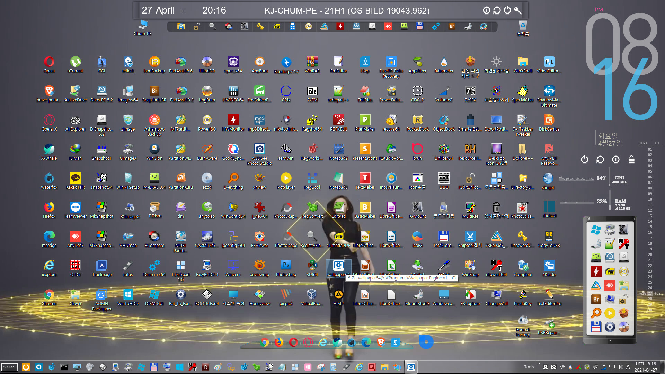Image resolution: width=665 pixels, height=374 pixels.
Task: Click Firefox in the bottom dock
Action: click(x=279, y=342)
